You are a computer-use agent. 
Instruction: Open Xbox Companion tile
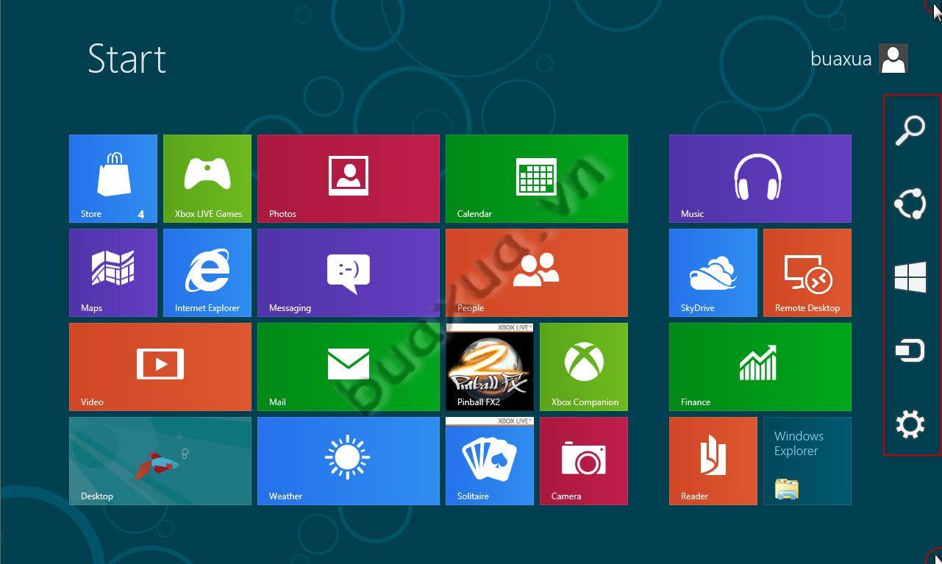click(x=584, y=367)
